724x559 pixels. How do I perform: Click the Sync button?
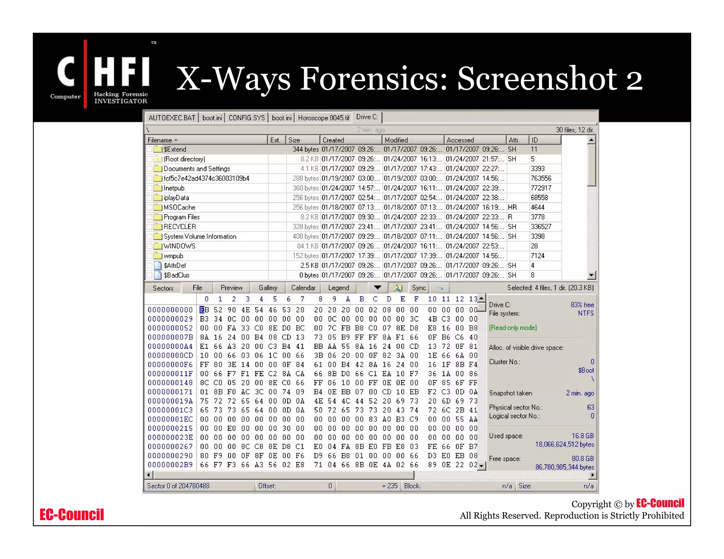pos(419,288)
